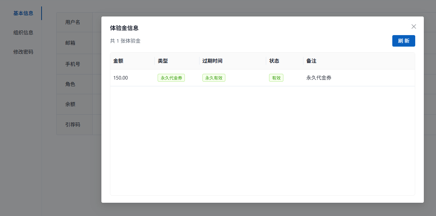Go to the 修改密码 sidebar tab

tap(23, 52)
